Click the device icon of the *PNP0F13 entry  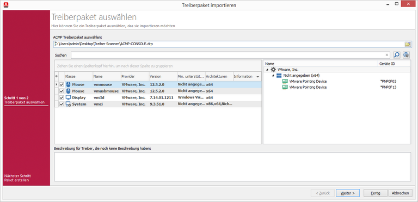coord(285,87)
